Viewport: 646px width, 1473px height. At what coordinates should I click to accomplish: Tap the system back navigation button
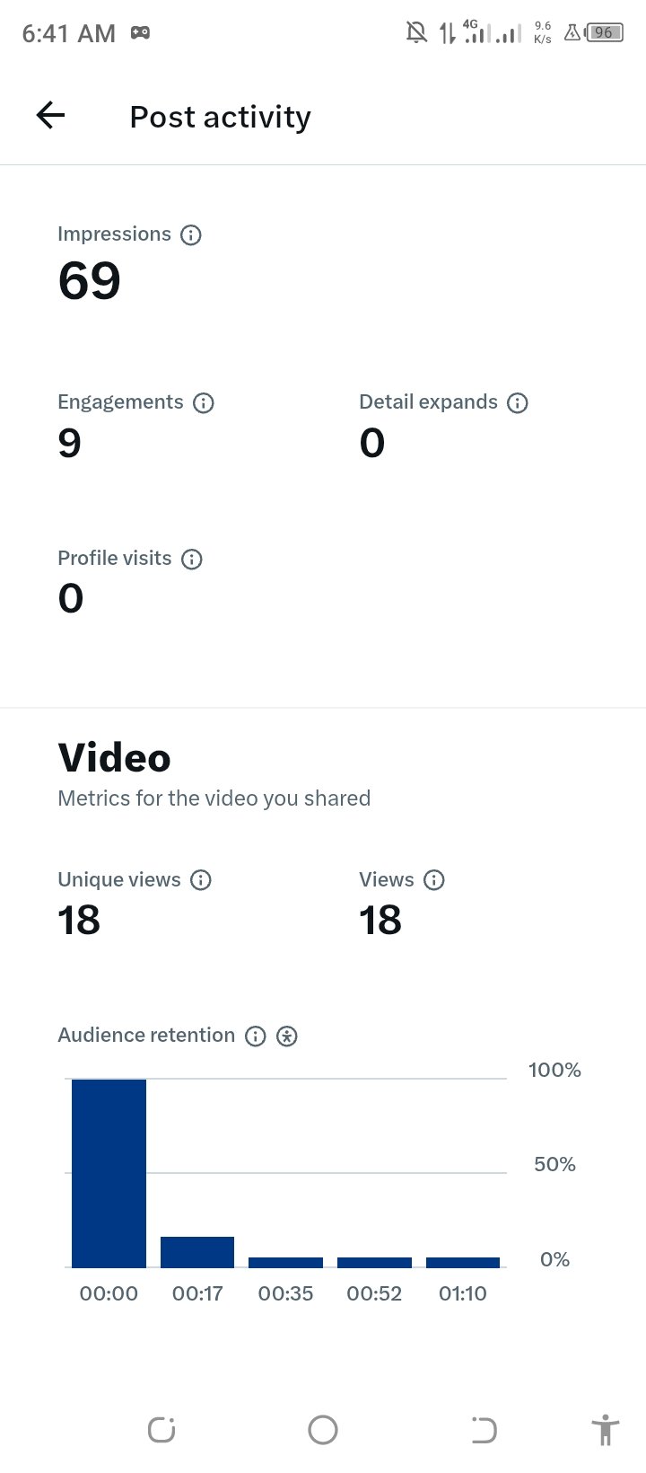[484, 1430]
